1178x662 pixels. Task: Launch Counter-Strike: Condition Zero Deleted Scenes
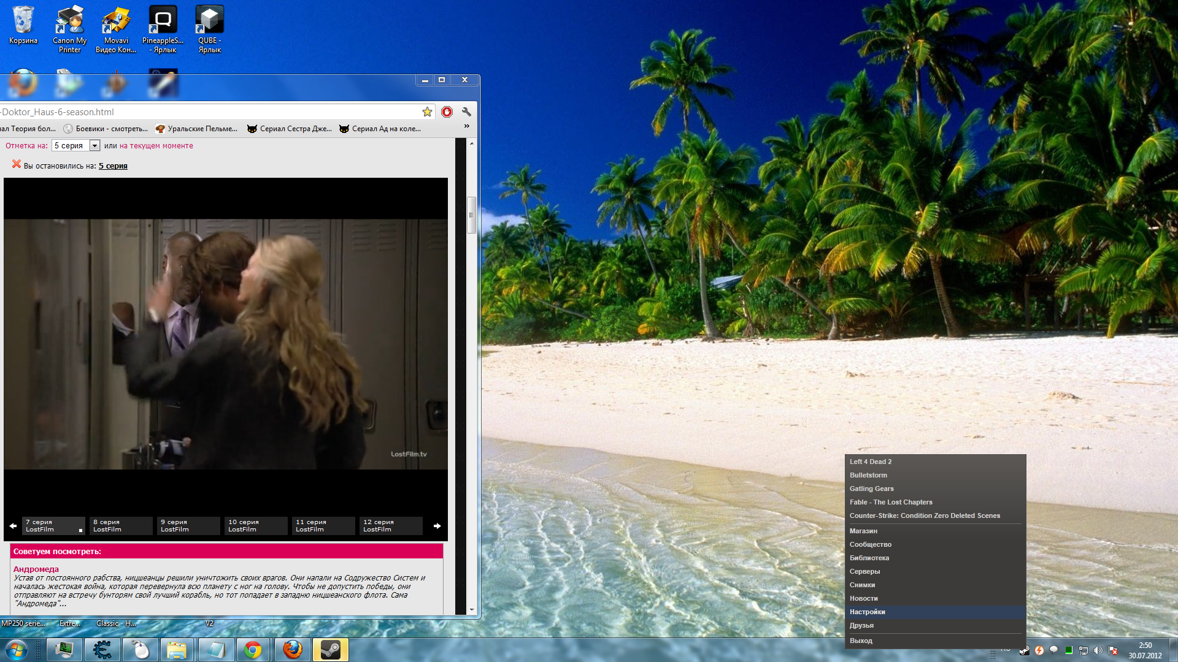coord(935,516)
